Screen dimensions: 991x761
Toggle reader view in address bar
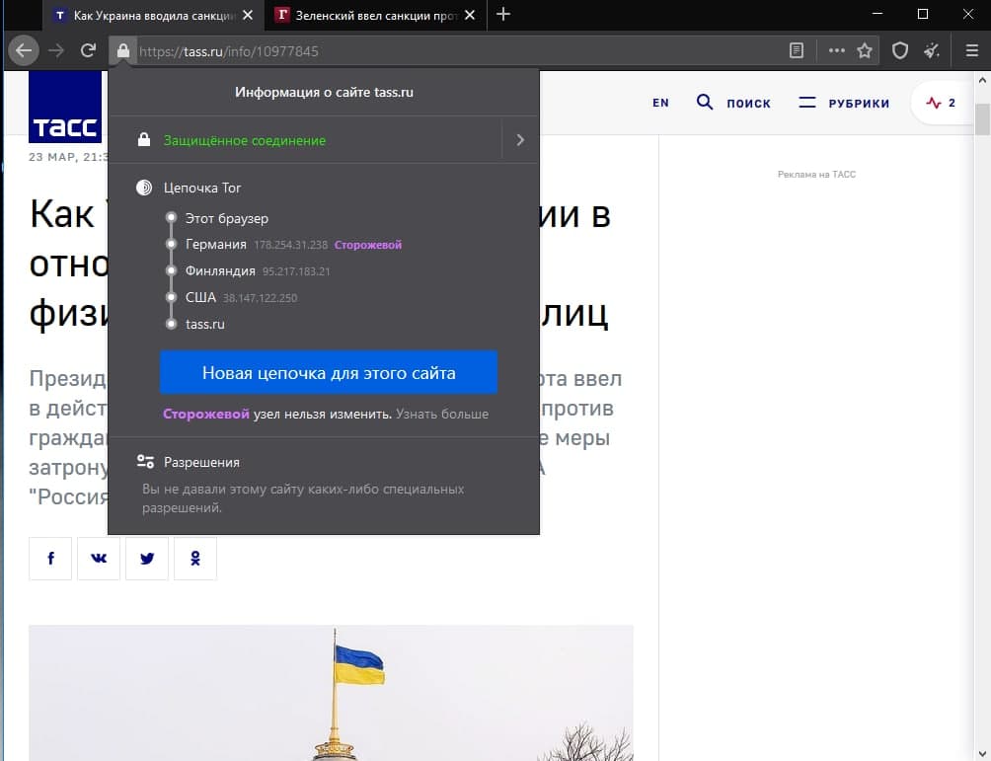click(x=797, y=50)
